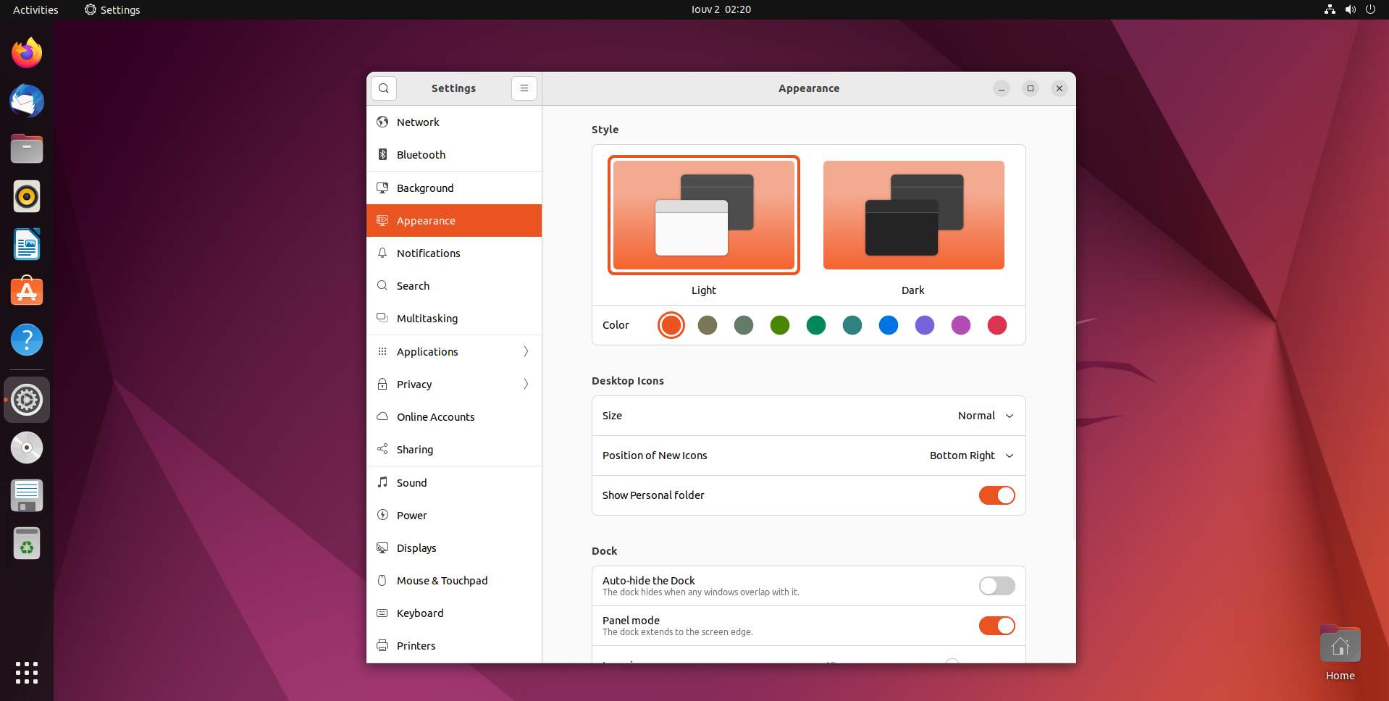This screenshot has height=701, width=1389.
Task: Disable Show Personal folder
Action: [996, 495]
